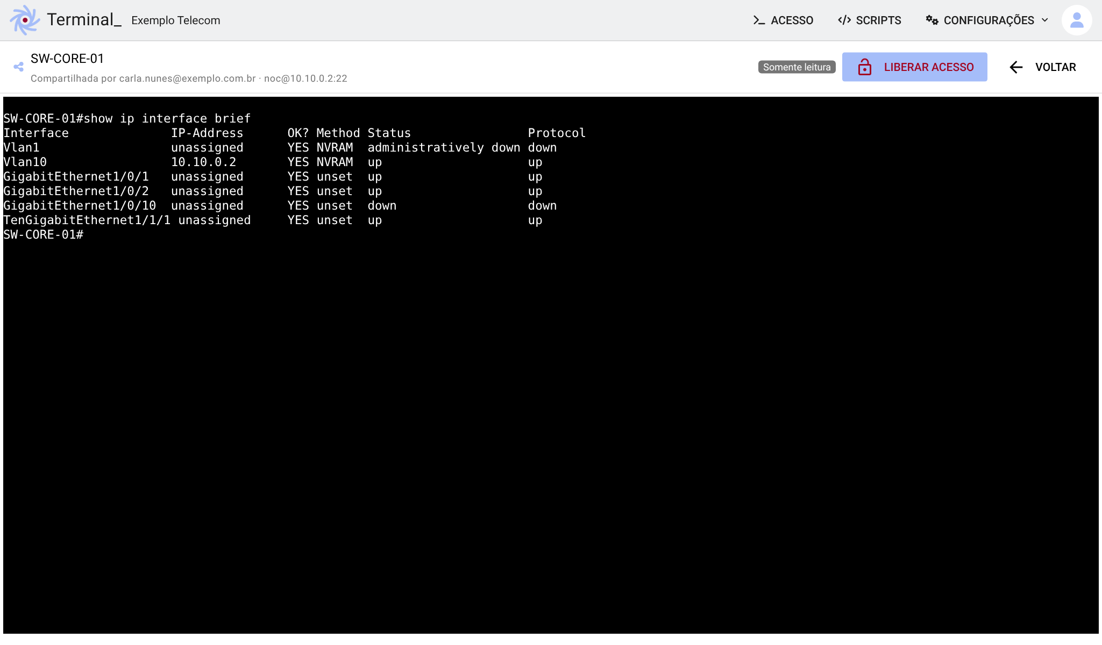Click the LIBERAR ACESSO button
Viewport: 1102px width, 645px height.
(914, 67)
